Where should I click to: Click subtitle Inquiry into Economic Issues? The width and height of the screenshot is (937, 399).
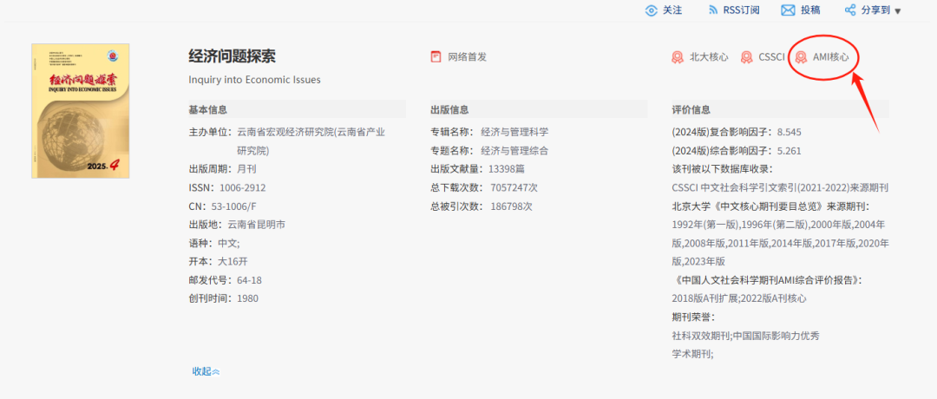click(x=254, y=80)
